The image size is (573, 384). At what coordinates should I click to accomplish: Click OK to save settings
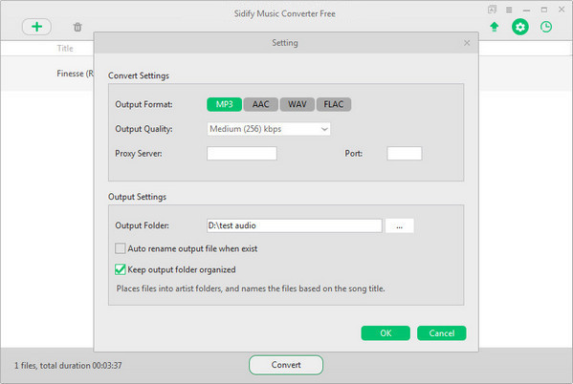[386, 333]
